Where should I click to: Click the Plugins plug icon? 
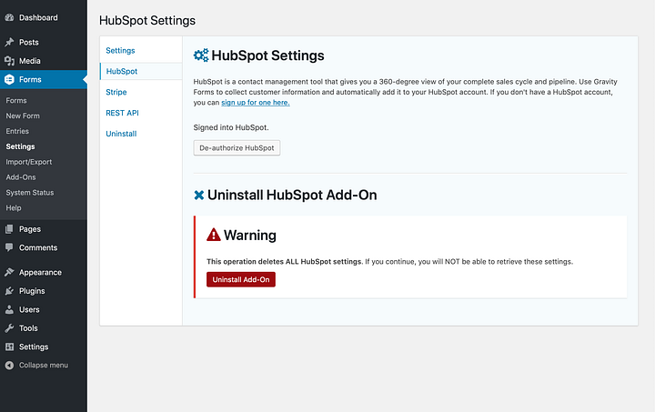9,291
